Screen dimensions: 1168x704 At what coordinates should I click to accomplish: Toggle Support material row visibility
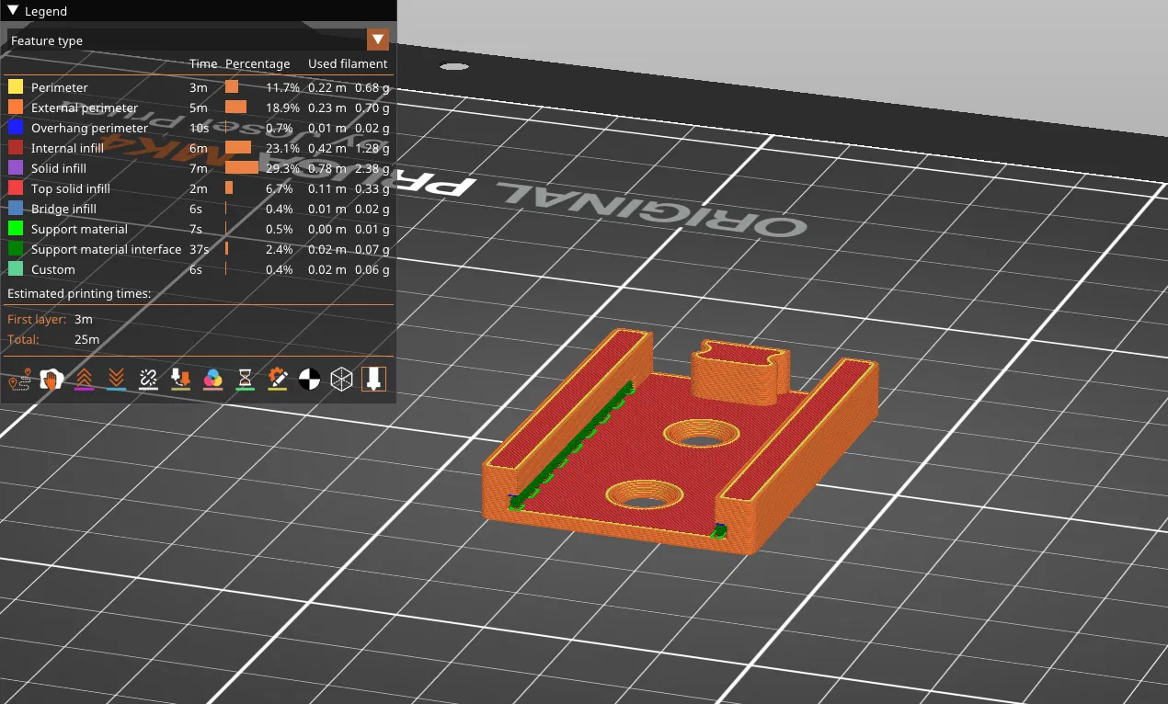pos(198,229)
